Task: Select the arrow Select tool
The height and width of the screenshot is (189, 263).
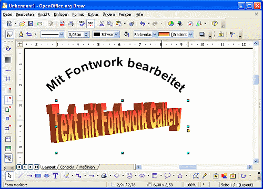Action: click(x=9, y=175)
